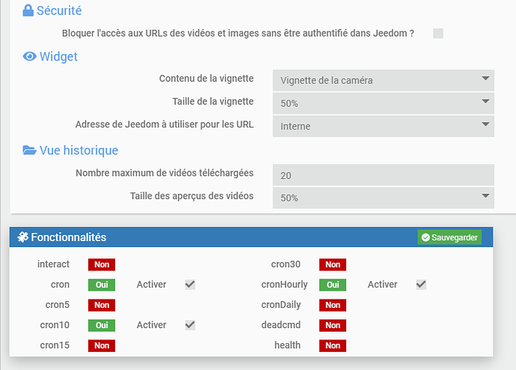Image resolution: width=516 pixels, height=370 pixels.
Task: Click the eye icon beside Widget
Action: coord(30,57)
